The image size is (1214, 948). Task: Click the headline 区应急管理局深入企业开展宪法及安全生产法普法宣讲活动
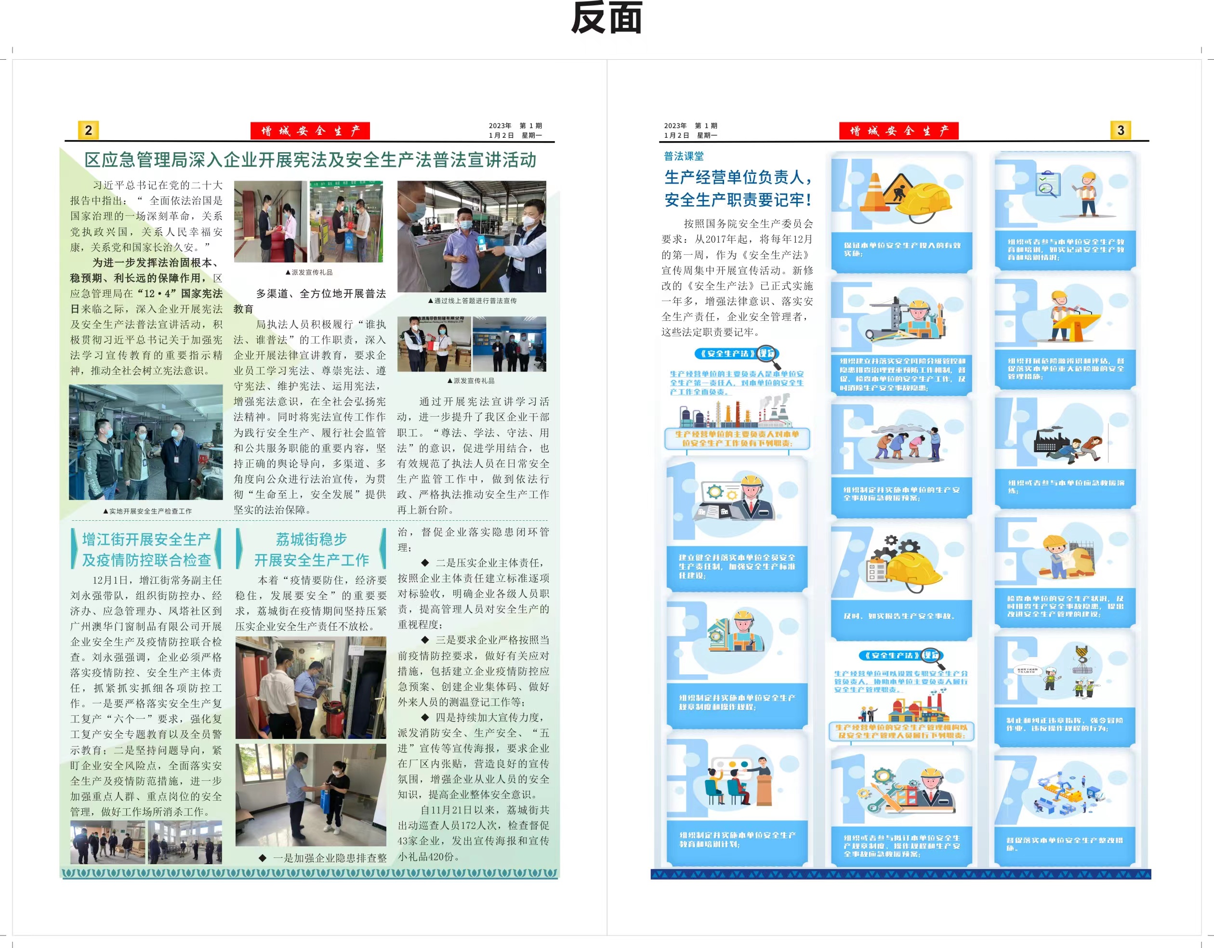click(x=310, y=160)
